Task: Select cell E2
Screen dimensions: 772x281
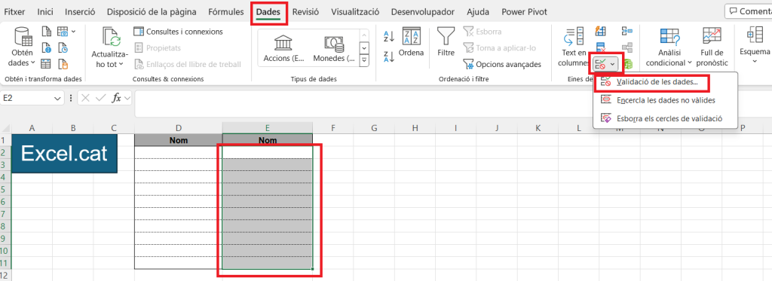Action: click(268, 153)
